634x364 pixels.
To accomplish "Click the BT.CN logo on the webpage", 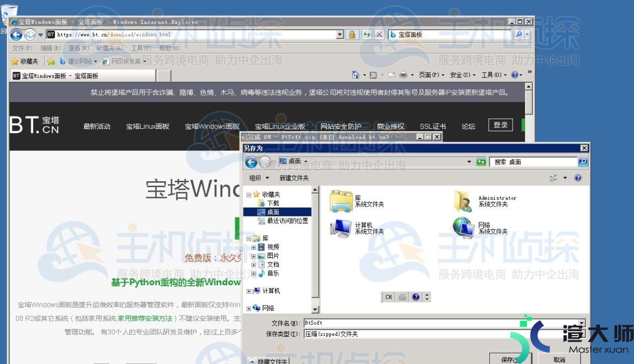I will coord(35,125).
